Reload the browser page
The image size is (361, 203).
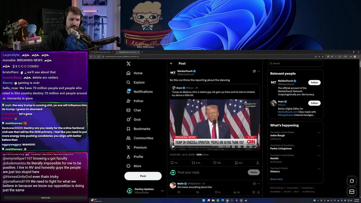[x=99, y=57]
